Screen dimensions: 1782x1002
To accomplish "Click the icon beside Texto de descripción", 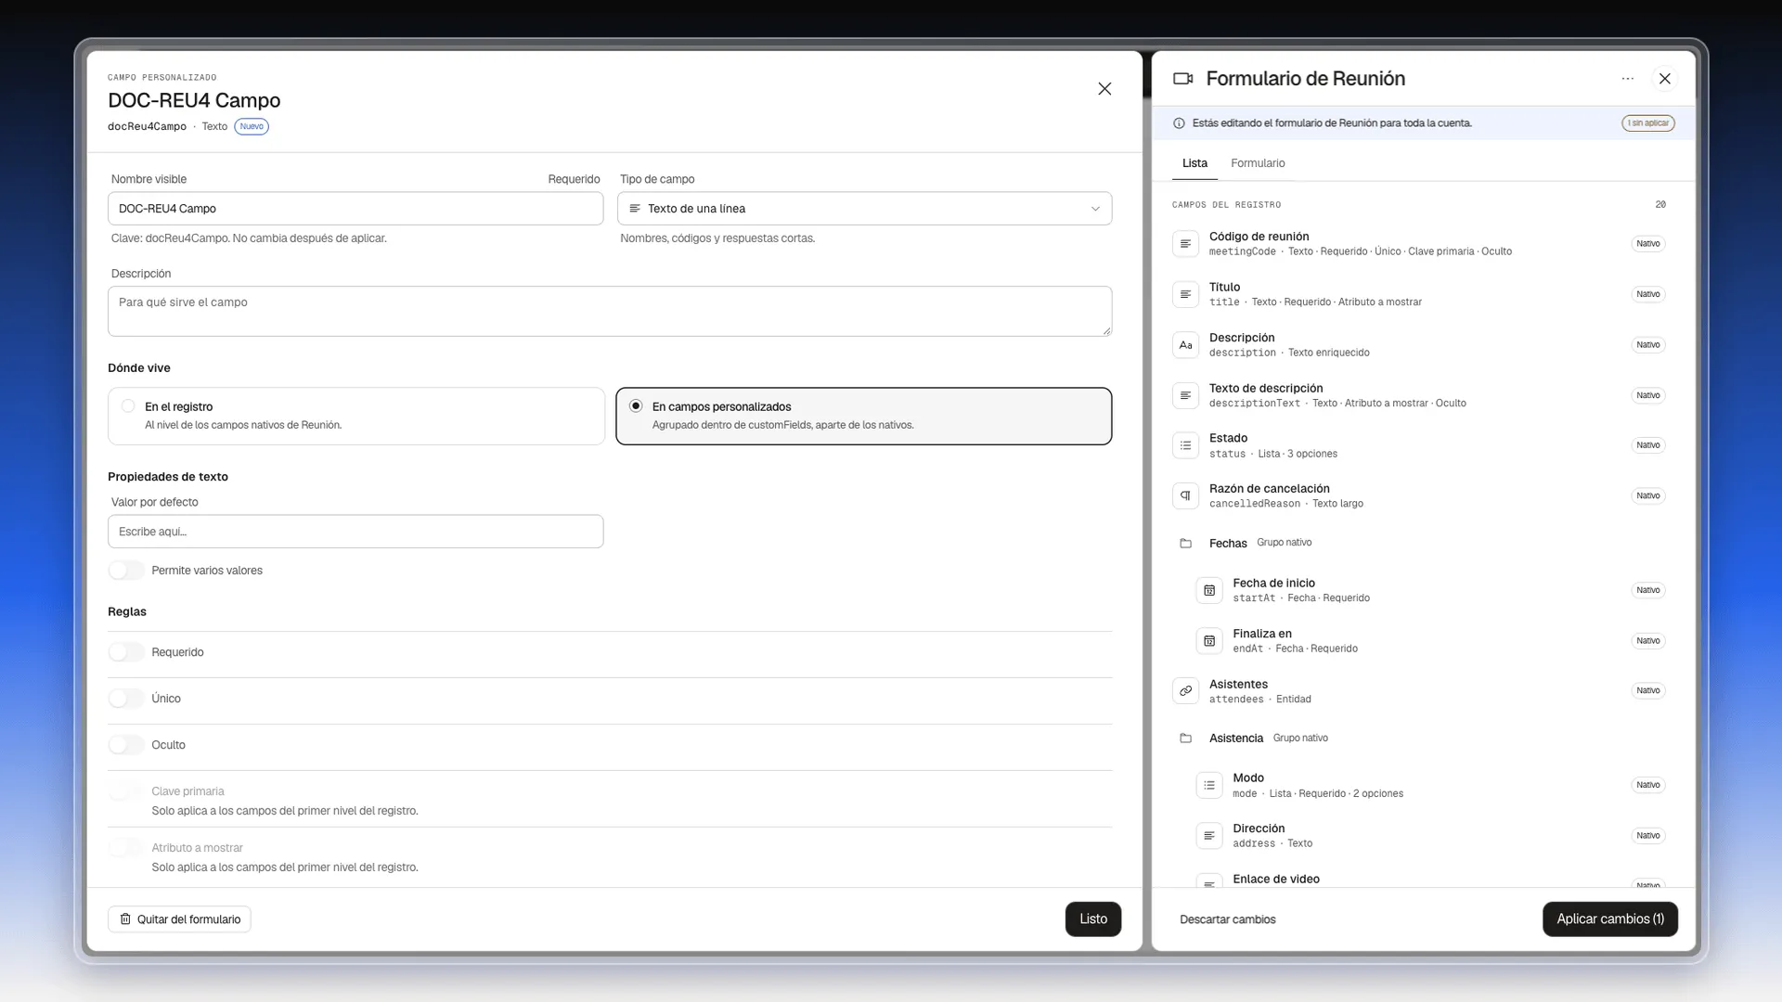I will [1185, 395].
